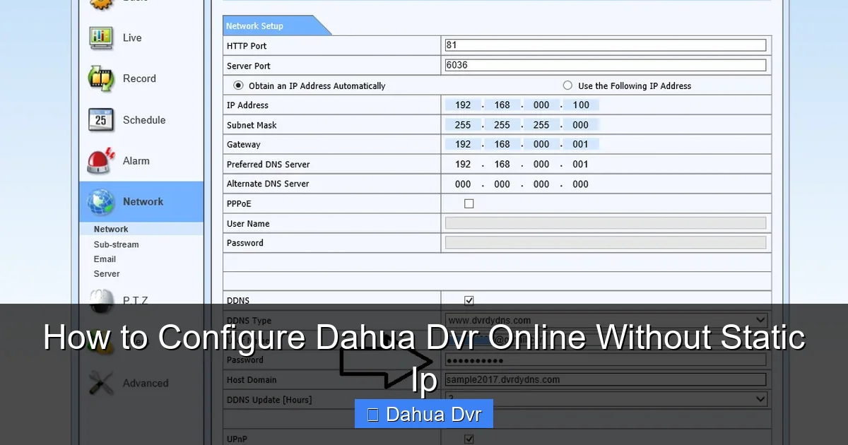This screenshot has height=445, width=848.
Task: Open the DDNS Type dropdown
Action: [762, 320]
